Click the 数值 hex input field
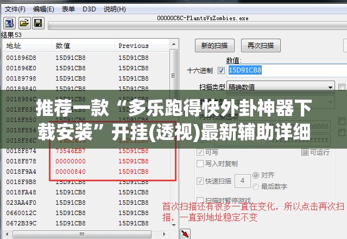The image size is (347, 239). click(287, 70)
